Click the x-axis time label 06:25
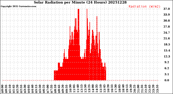 (x=44, y=89)
